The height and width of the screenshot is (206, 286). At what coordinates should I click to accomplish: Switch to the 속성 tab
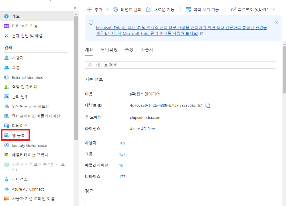click(129, 49)
